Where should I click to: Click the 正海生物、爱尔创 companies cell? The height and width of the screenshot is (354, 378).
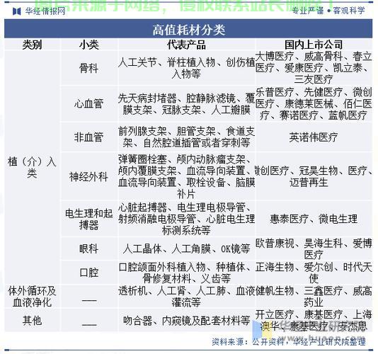click(x=314, y=273)
